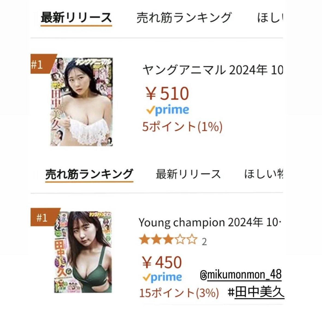
Task: Click the #1 rank badge on Young champion
Action: pos(42,218)
